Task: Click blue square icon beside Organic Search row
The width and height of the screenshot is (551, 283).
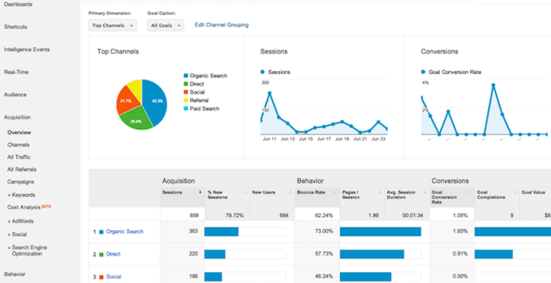Action: (102, 232)
